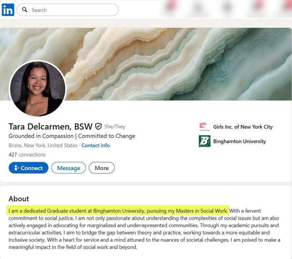
Task: Open the Binghamton University link
Action: 239,141
